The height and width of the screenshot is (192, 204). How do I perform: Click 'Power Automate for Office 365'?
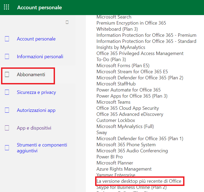pos(128,90)
